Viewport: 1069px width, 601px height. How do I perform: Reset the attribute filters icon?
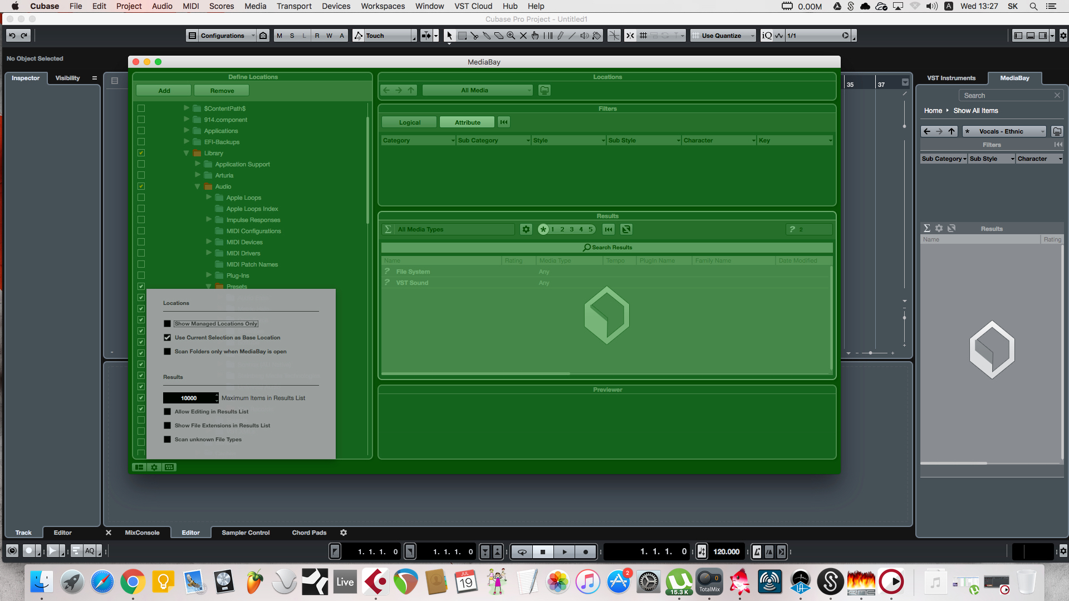coord(504,122)
